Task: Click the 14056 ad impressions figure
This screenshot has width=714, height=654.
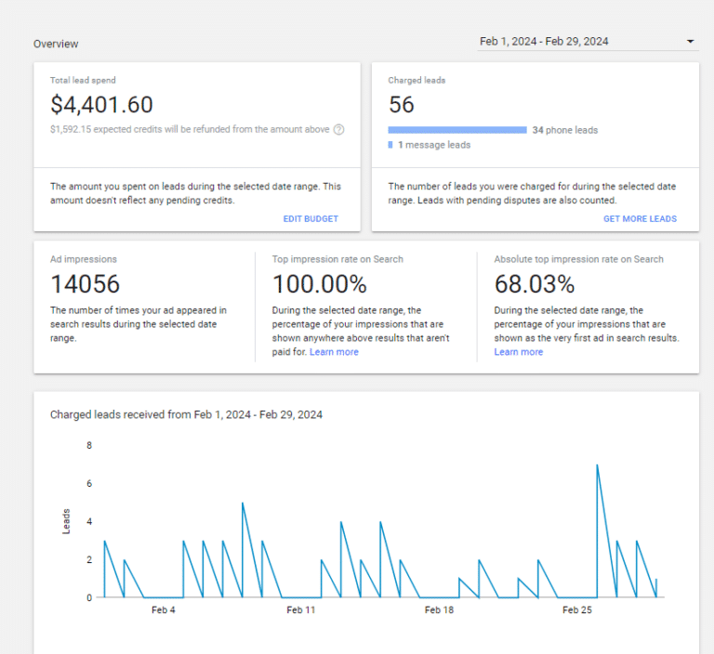Action: coord(86,283)
